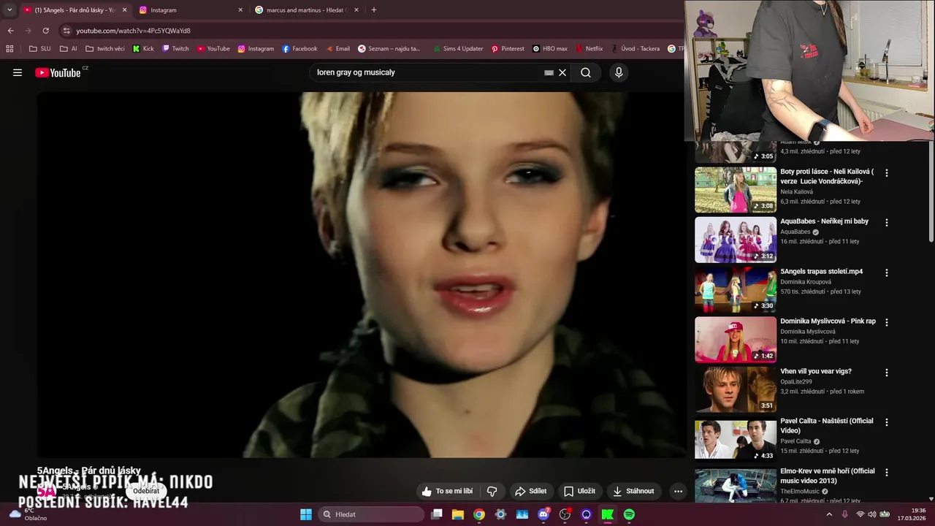Image resolution: width=935 pixels, height=526 pixels.
Task: Open the on-screen keyboard icon in search box
Action: click(549, 72)
